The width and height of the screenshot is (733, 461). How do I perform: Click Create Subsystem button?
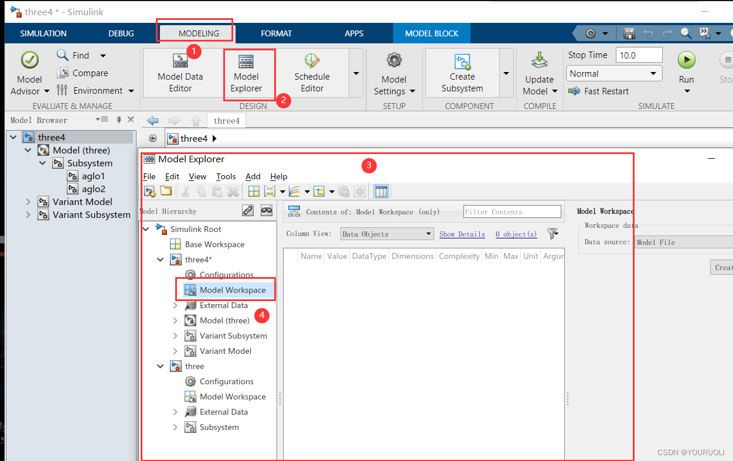coord(462,73)
